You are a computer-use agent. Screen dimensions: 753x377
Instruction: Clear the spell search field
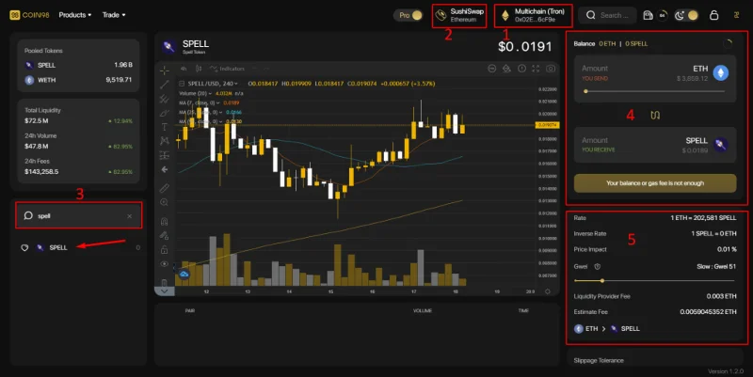point(129,216)
